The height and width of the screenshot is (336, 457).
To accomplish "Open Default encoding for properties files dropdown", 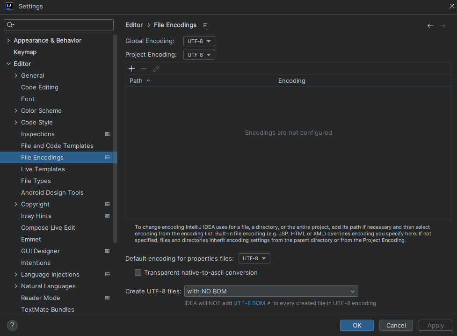I will point(254,258).
